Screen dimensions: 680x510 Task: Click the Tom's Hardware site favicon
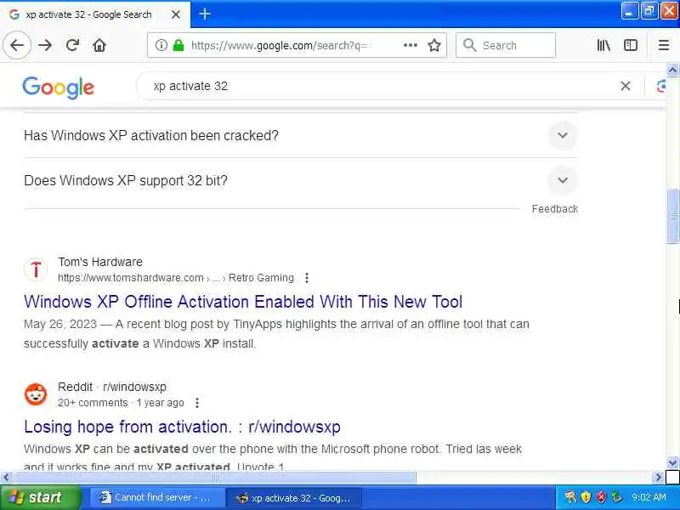pyautogui.click(x=36, y=269)
